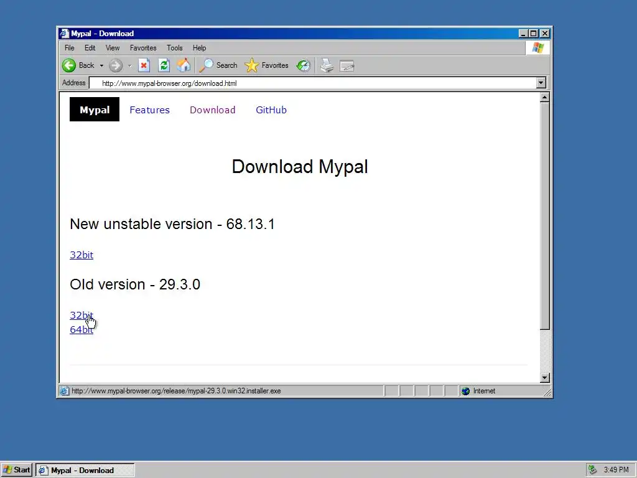Click into the Address bar URL field

pyautogui.click(x=313, y=83)
